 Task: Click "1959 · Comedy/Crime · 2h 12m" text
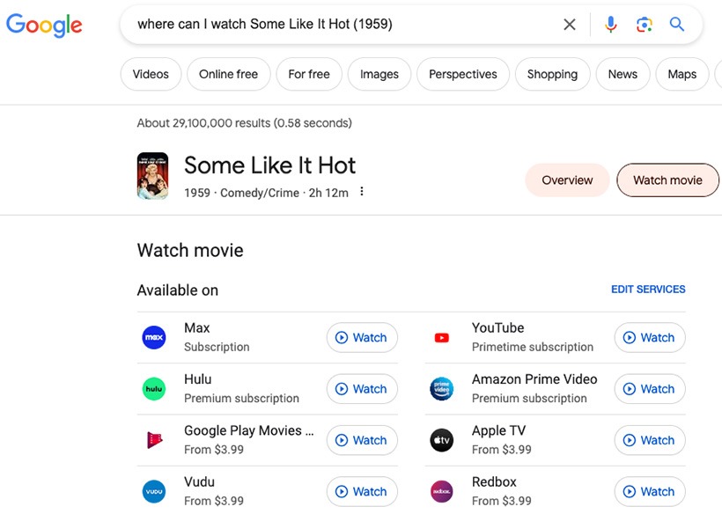(266, 193)
